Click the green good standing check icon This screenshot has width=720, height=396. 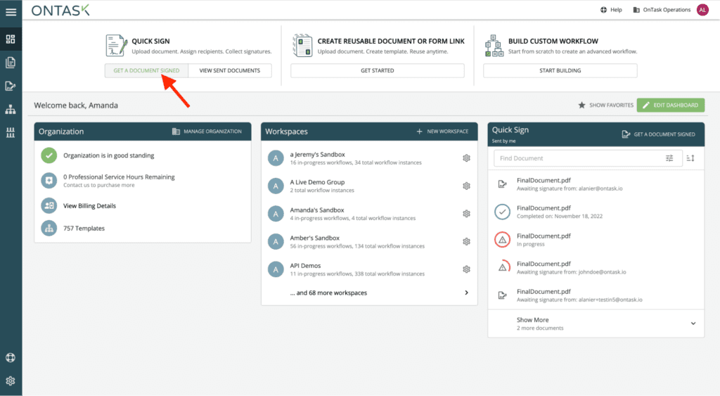49,155
